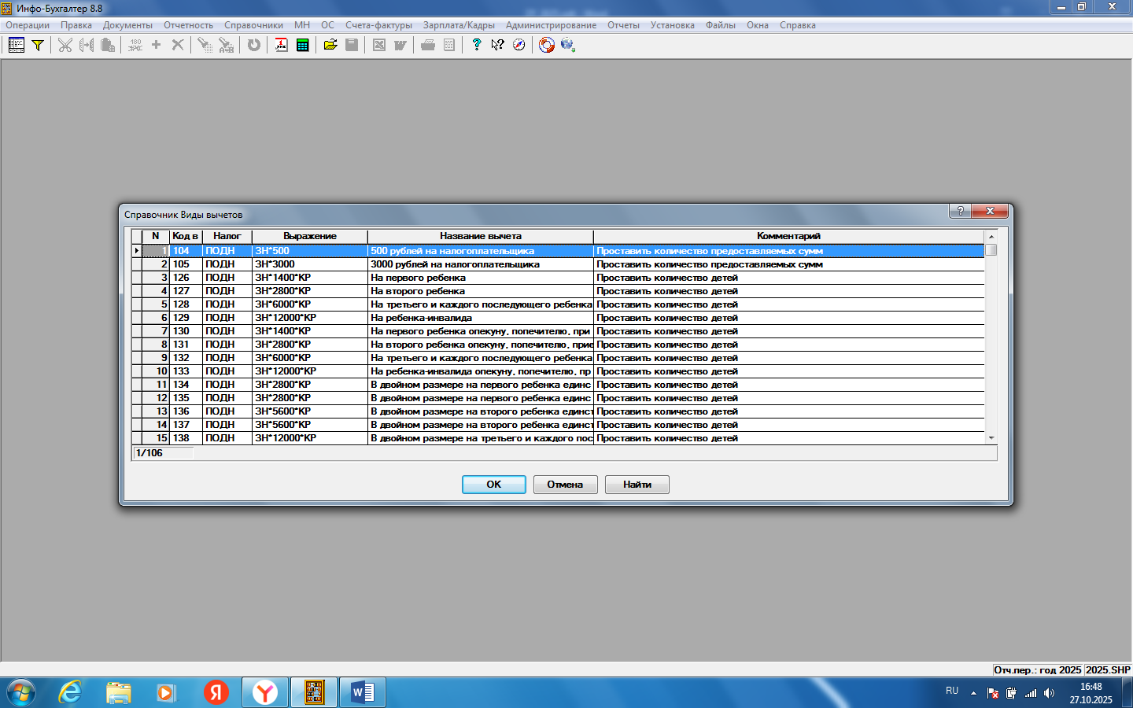Open the Отчетность menu
Image resolution: width=1133 pixels, height=708 pixels.
click(x=188, y=25)
